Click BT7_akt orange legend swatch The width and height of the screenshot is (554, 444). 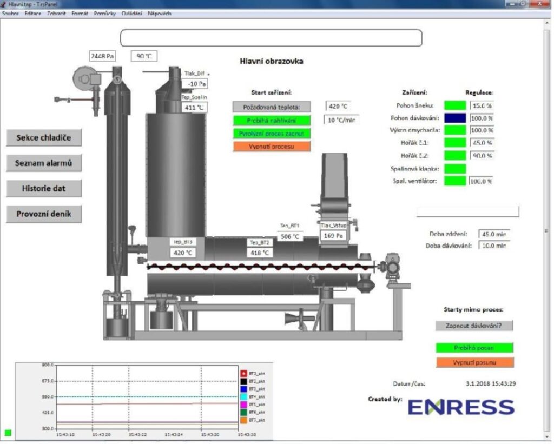tap(243, 420)
